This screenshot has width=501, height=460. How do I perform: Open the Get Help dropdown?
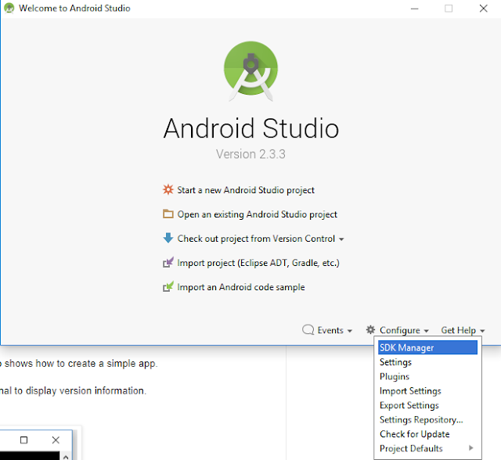463,330
